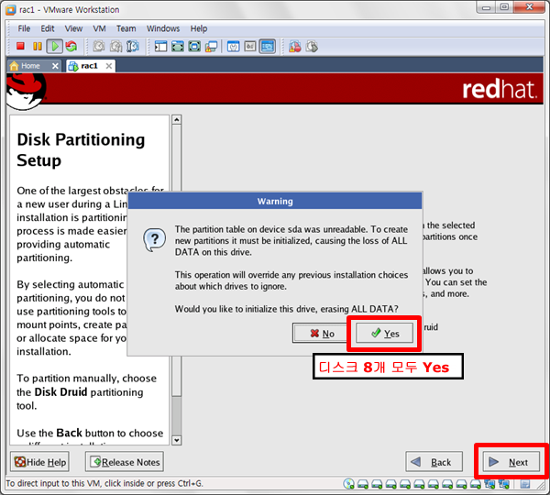Screen dimensions: 550x495
Task: Switch to quick switch mode icon
Action: tap(178, 46)
